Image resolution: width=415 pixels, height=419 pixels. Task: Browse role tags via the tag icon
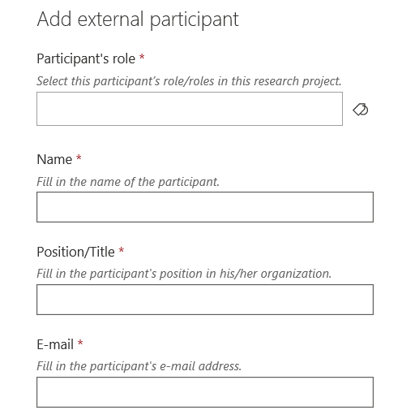pos(361,110)
